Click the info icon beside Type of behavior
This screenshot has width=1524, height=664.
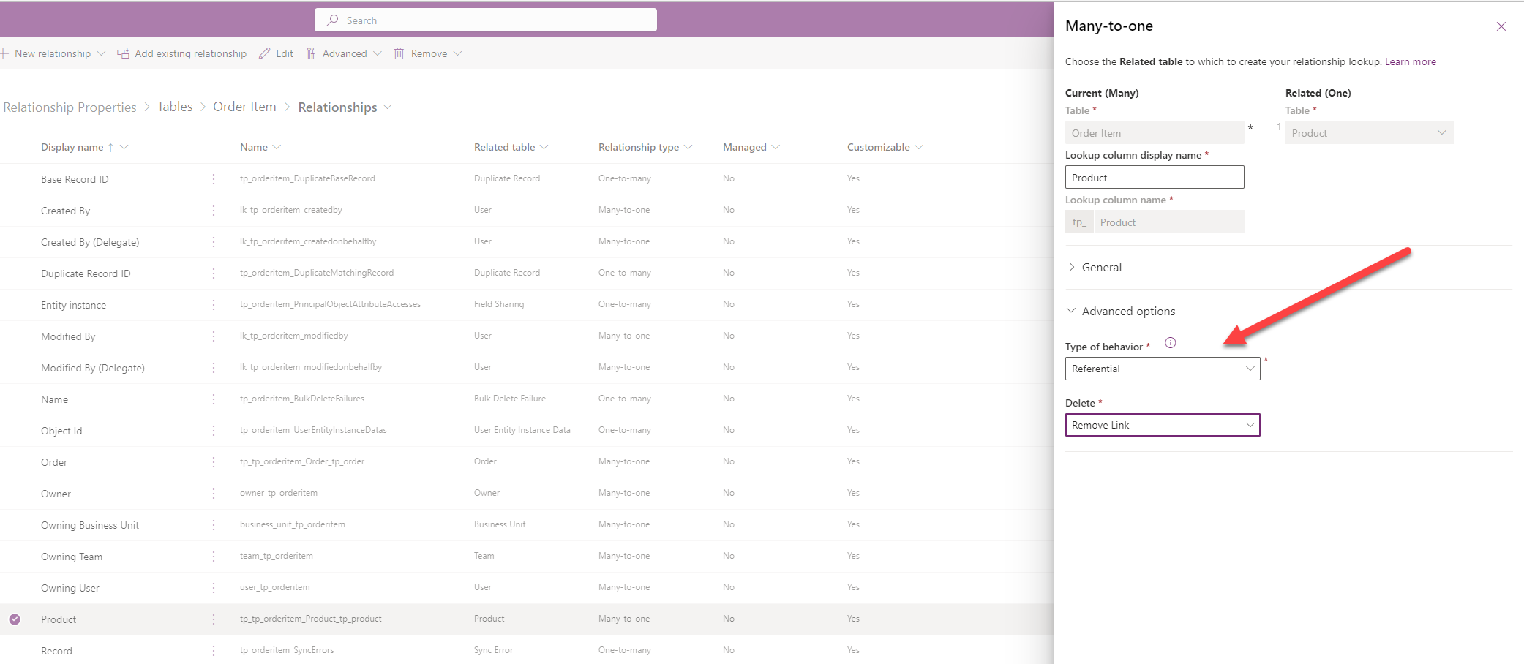[x=1170, y=343]
